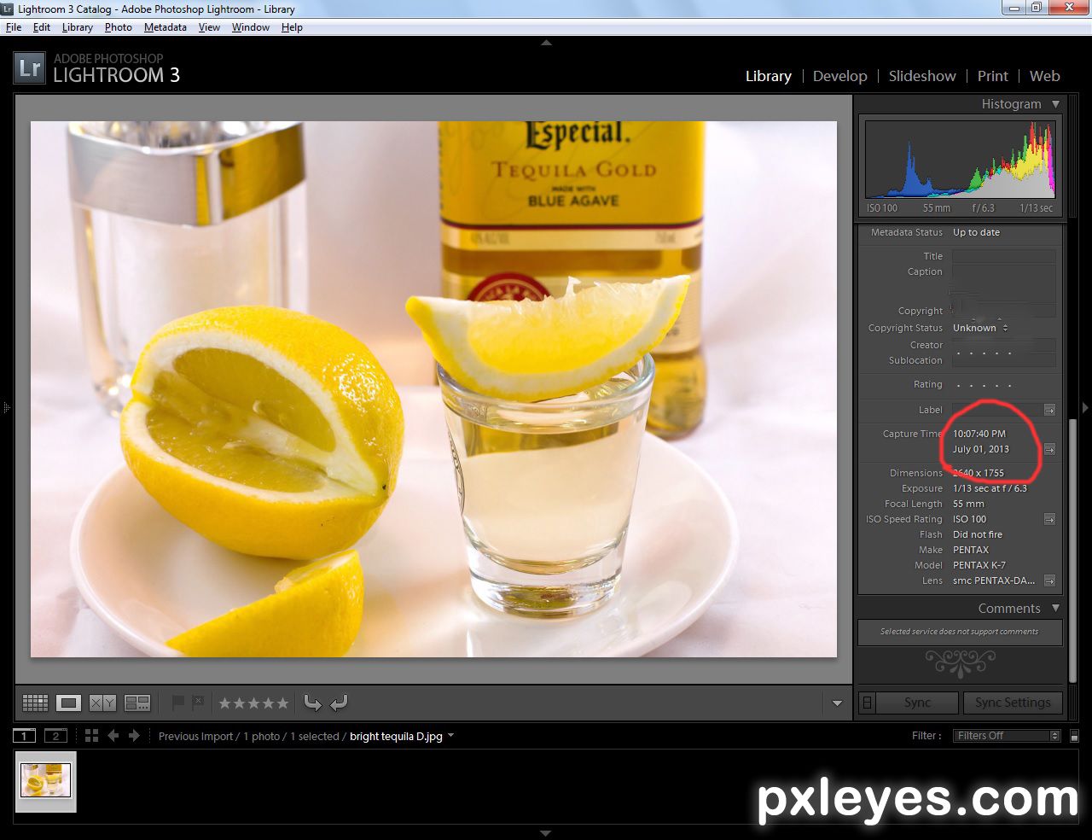Switch to the Print module
This screenshot has width=1092, height=840.
point(992,76)
